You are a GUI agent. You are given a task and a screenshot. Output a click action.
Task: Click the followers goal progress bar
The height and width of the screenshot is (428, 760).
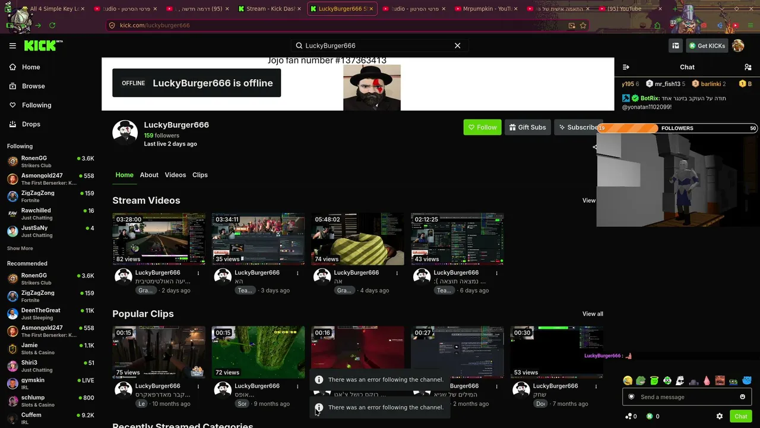677,128
